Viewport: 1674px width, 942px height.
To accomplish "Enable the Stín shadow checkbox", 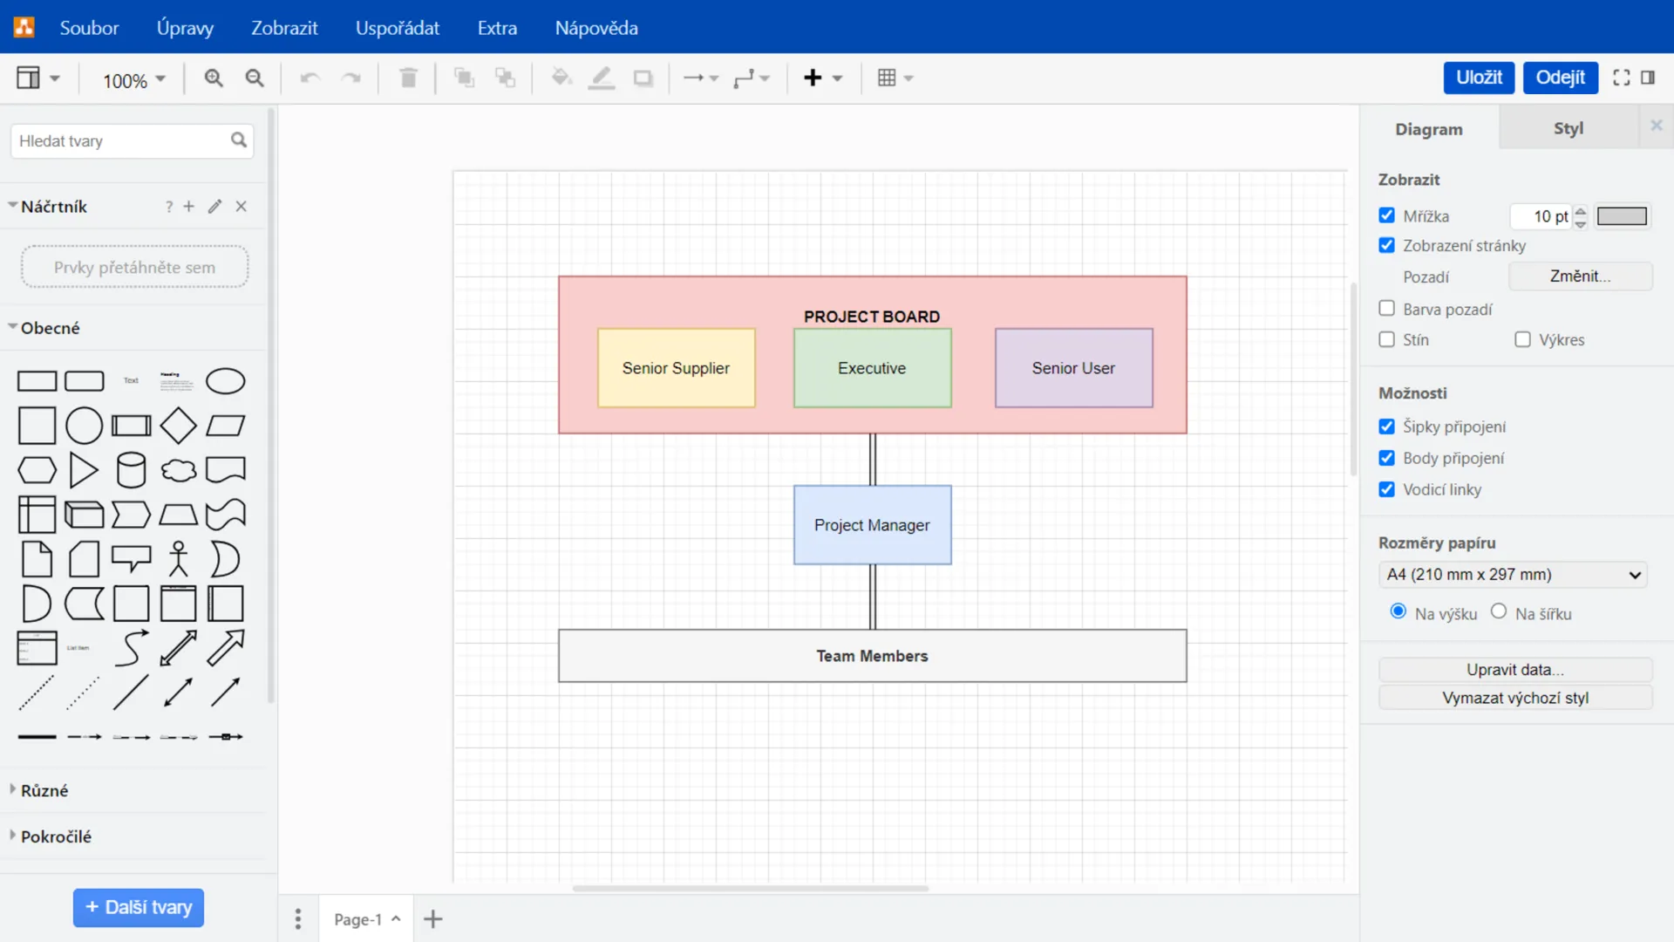I will click(x=1386, y=339).
